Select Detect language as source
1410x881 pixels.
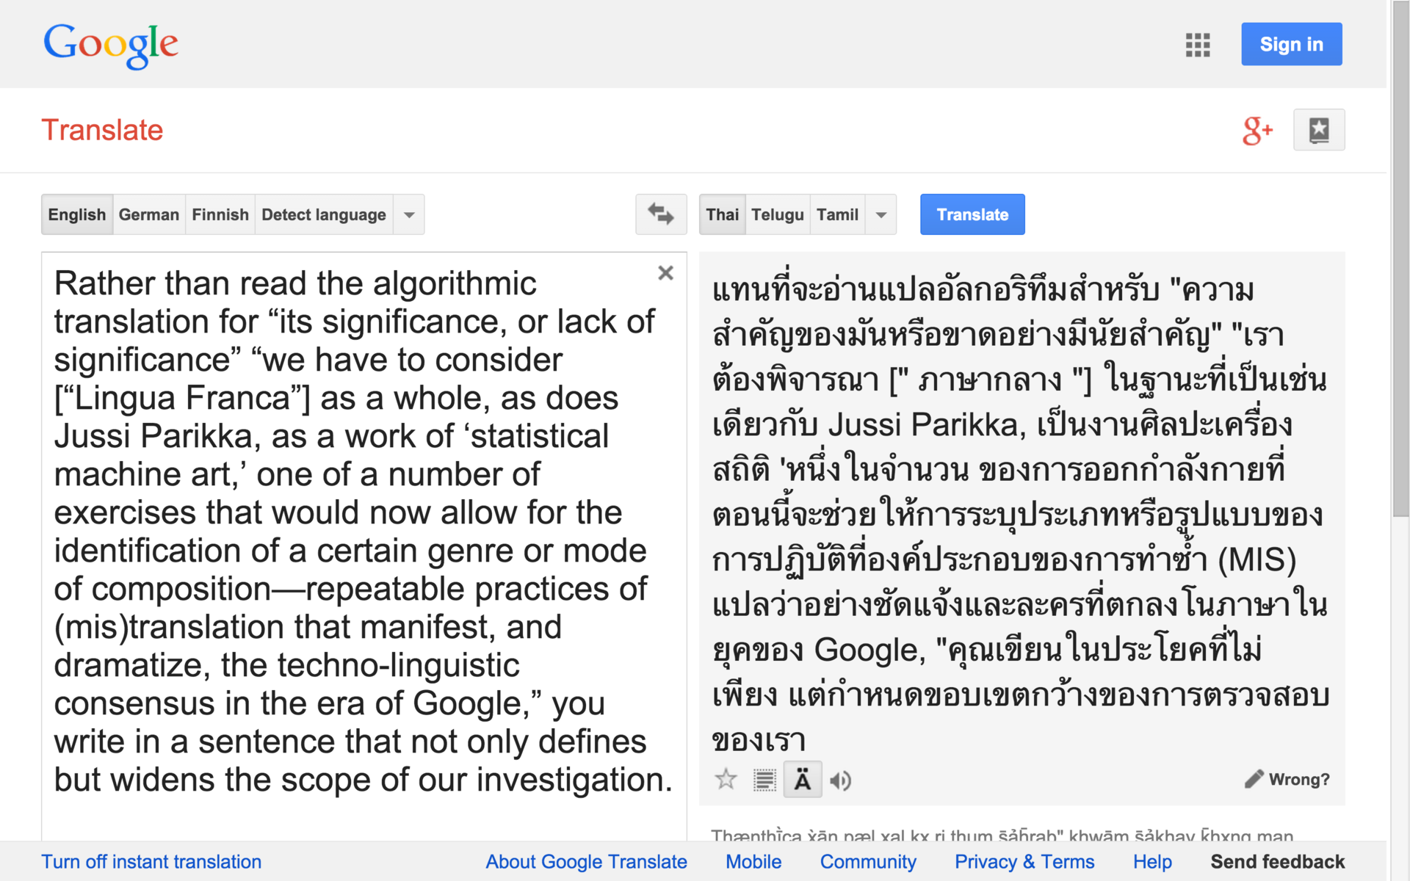323,214
